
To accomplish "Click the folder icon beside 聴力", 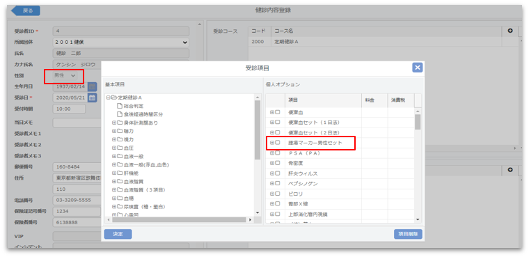I will [120, 131].
